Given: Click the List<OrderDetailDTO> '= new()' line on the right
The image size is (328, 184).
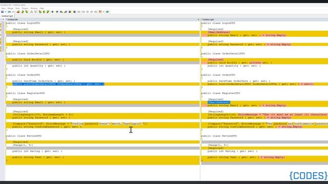Looking at the screenshot, I should coord(261,84).
